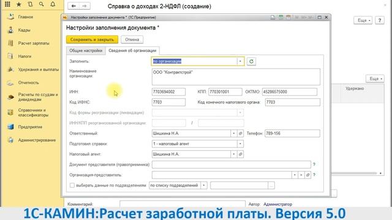The height and width of the screenshot is (220, 392).
Task: Expand the по списку подразделений dropdown
Action: (204, 185)
